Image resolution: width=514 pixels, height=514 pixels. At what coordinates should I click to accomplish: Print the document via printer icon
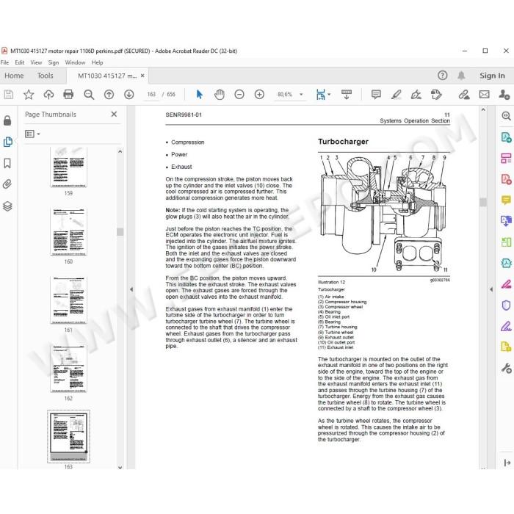(x=68, y=95)
